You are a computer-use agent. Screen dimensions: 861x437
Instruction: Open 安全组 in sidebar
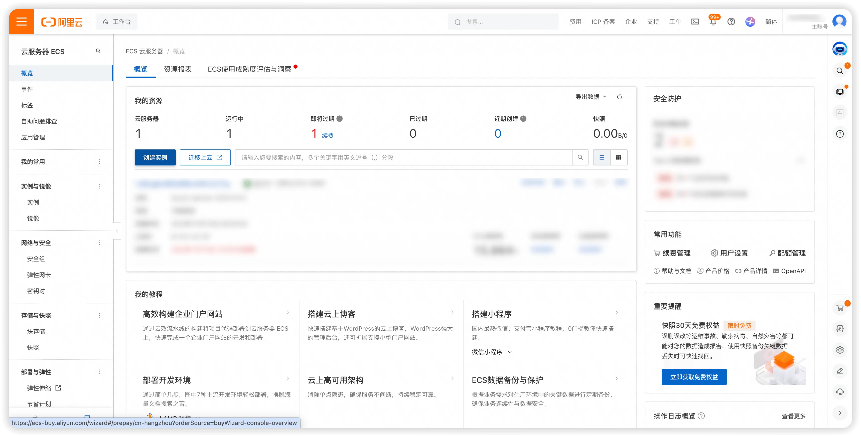[36, 259]
